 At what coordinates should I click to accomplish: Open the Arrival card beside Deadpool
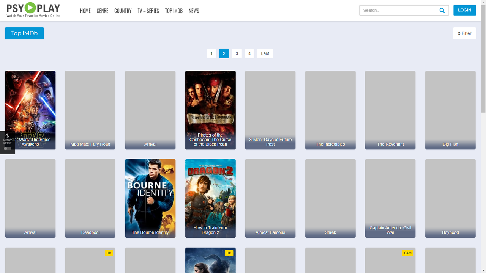(30, 198)
